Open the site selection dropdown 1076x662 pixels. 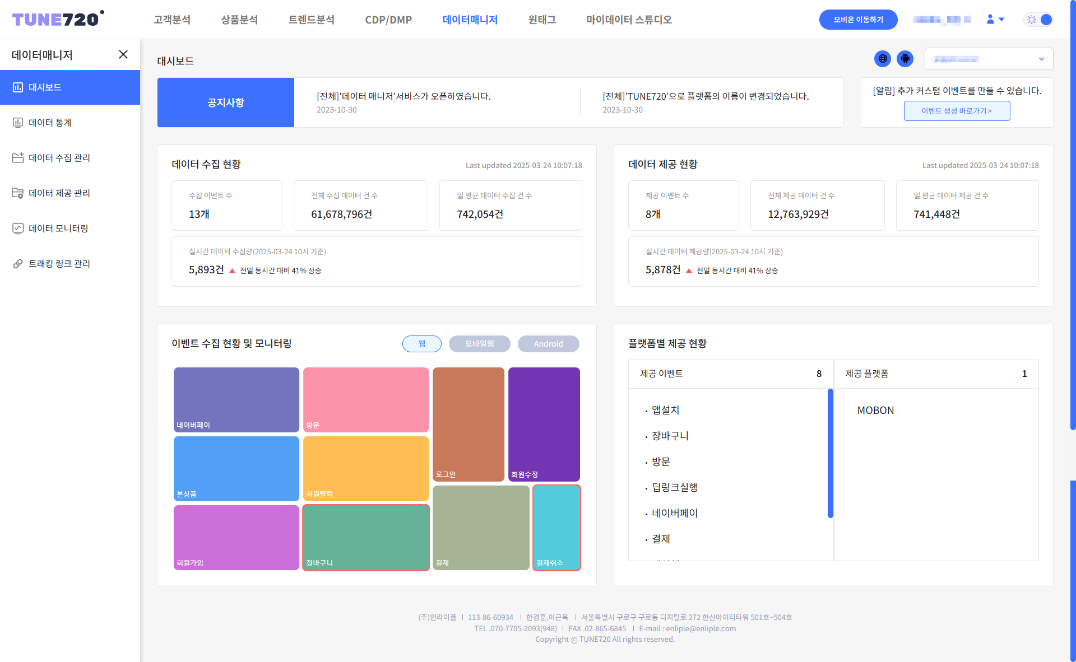pyautogui.click(x=989, y=59)
